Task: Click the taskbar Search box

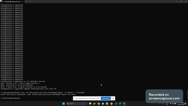Action: [x=77, y=104]
